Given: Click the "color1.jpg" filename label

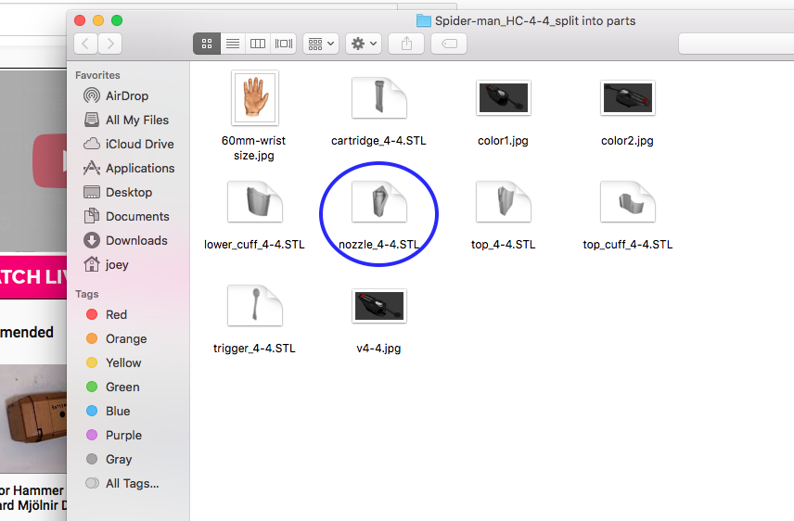Looking at the screenshot, I should coord(503,141).
